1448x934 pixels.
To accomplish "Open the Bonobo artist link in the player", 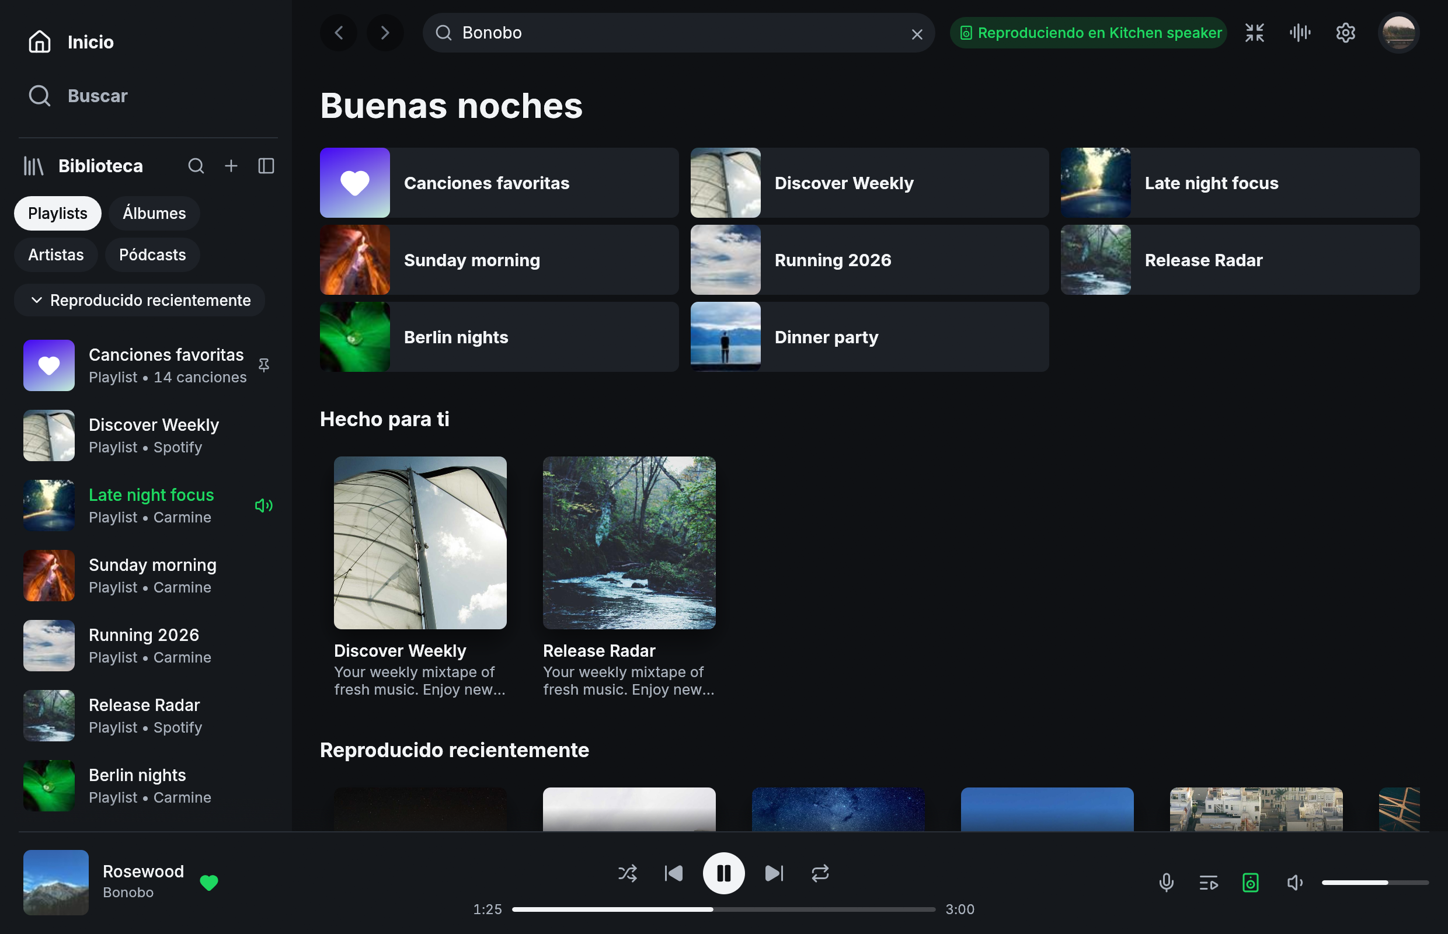I will tap(128, 892).
